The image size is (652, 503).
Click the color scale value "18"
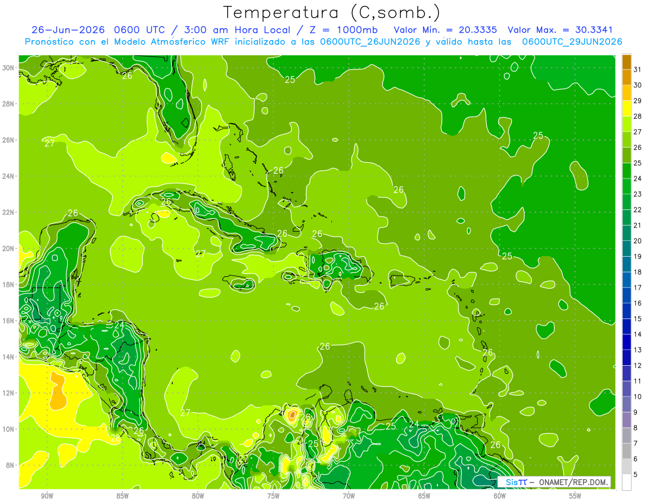pyautogui.click(x=637, y=272)
